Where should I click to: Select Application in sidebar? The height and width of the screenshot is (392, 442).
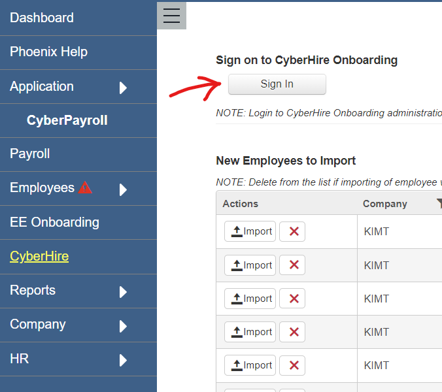pos(42,86)
